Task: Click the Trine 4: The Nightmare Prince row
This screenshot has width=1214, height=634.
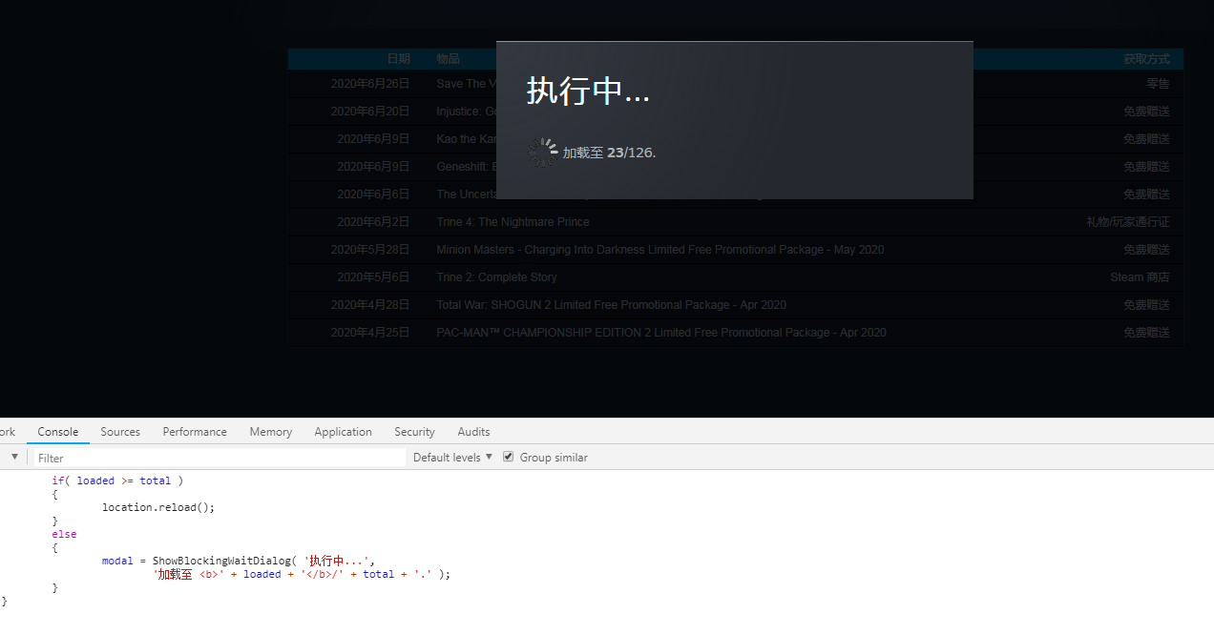Action: coord(513,222)
